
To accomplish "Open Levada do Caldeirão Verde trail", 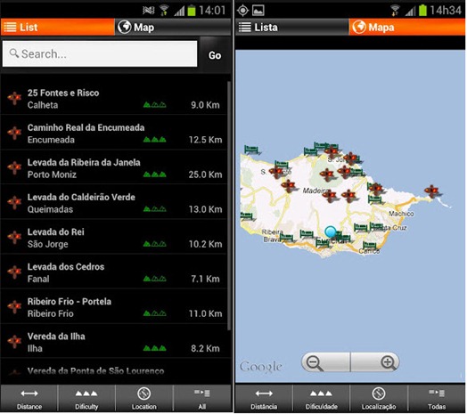I will pos(114,203).
